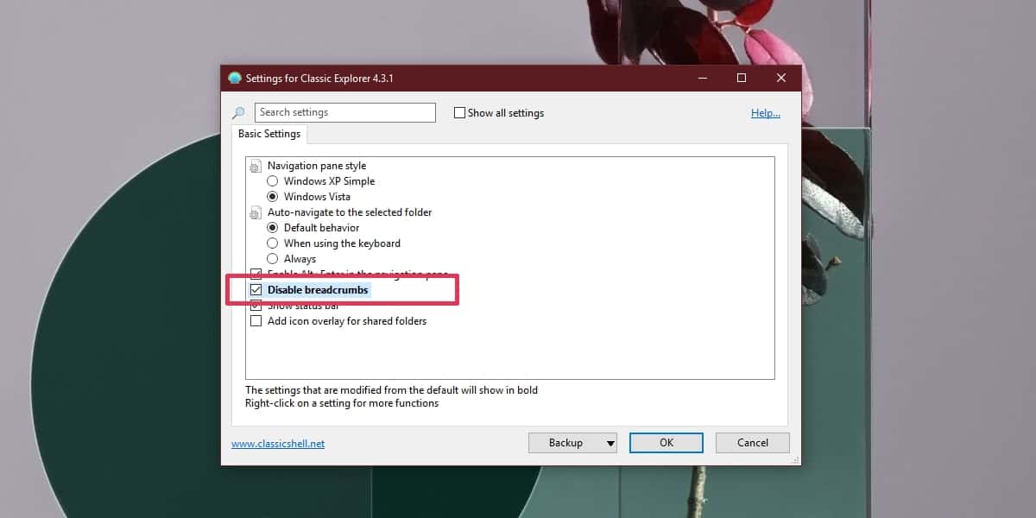
Task: Enable the Show all settings checkbox
Action: point(460,113)
